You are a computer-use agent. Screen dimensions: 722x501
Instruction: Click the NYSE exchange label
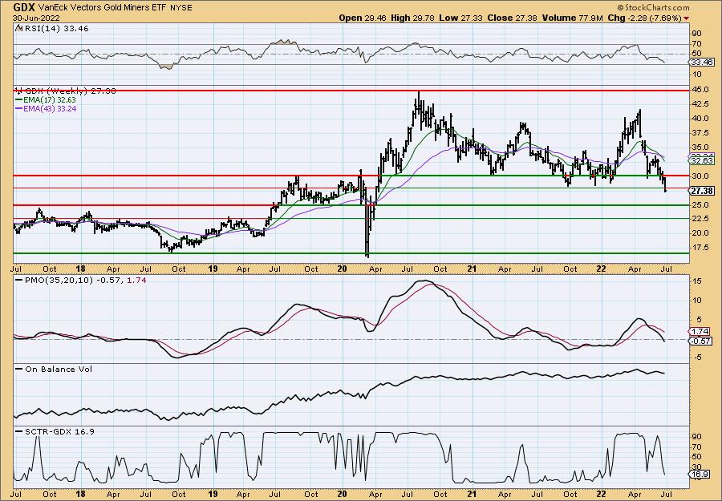point(181,8)
